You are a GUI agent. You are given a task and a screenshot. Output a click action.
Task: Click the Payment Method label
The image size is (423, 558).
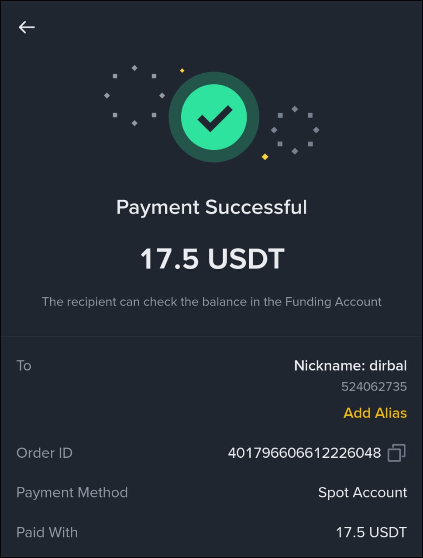coord(72,493)
